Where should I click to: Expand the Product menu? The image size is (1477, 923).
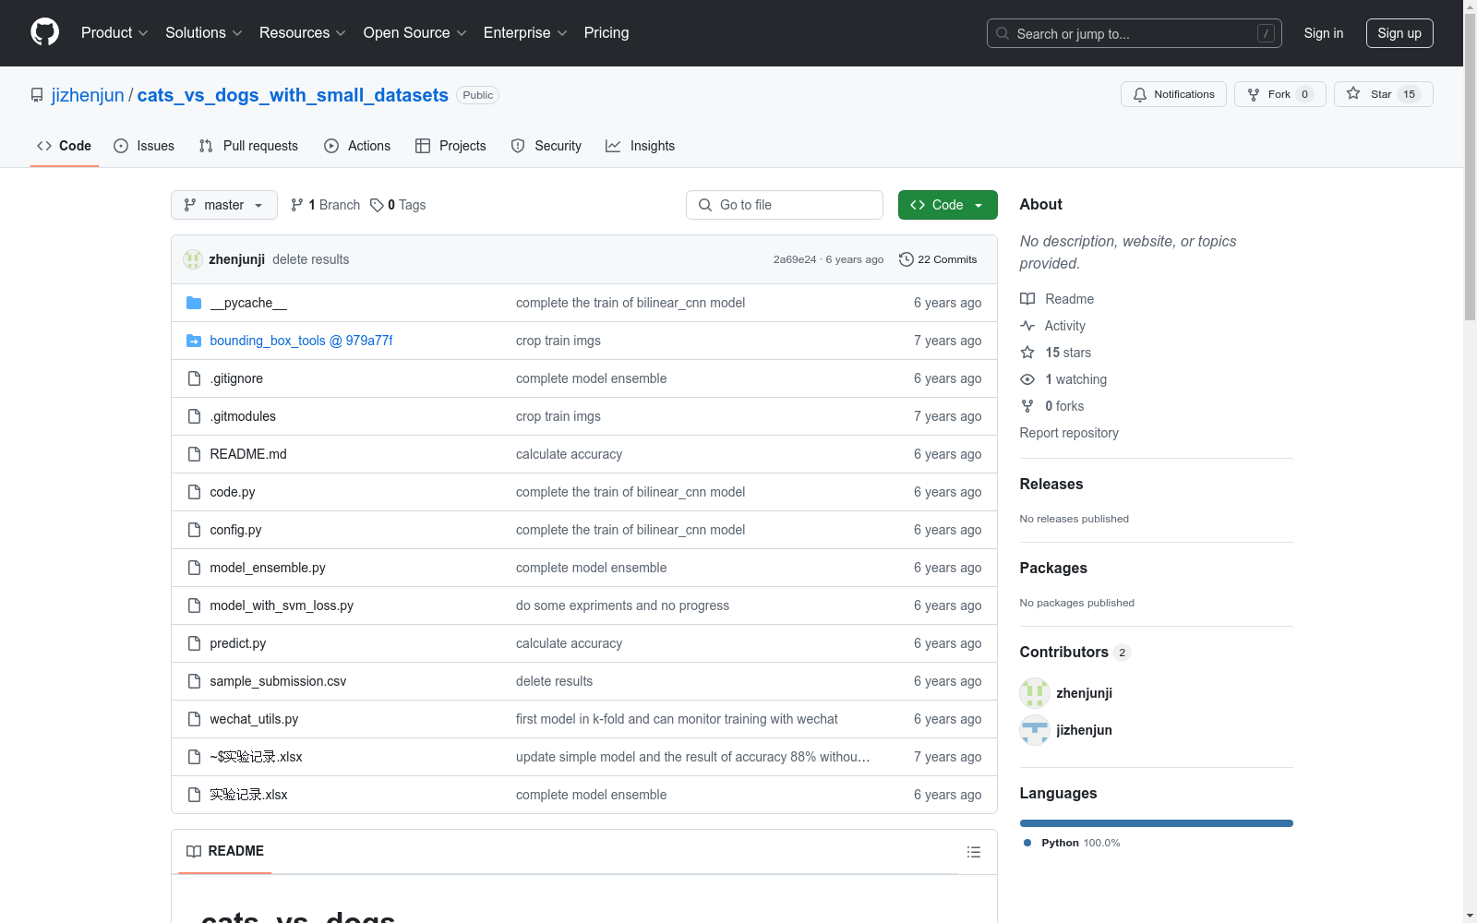114,32
